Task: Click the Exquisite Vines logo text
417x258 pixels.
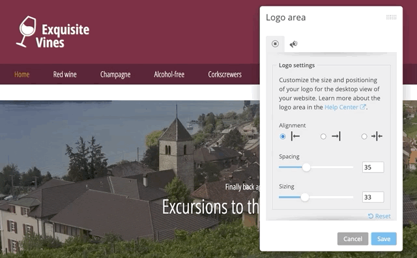Action: click(x=63, y=36)
